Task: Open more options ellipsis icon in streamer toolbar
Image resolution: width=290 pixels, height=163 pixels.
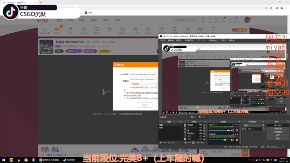Action: (214, 29)
